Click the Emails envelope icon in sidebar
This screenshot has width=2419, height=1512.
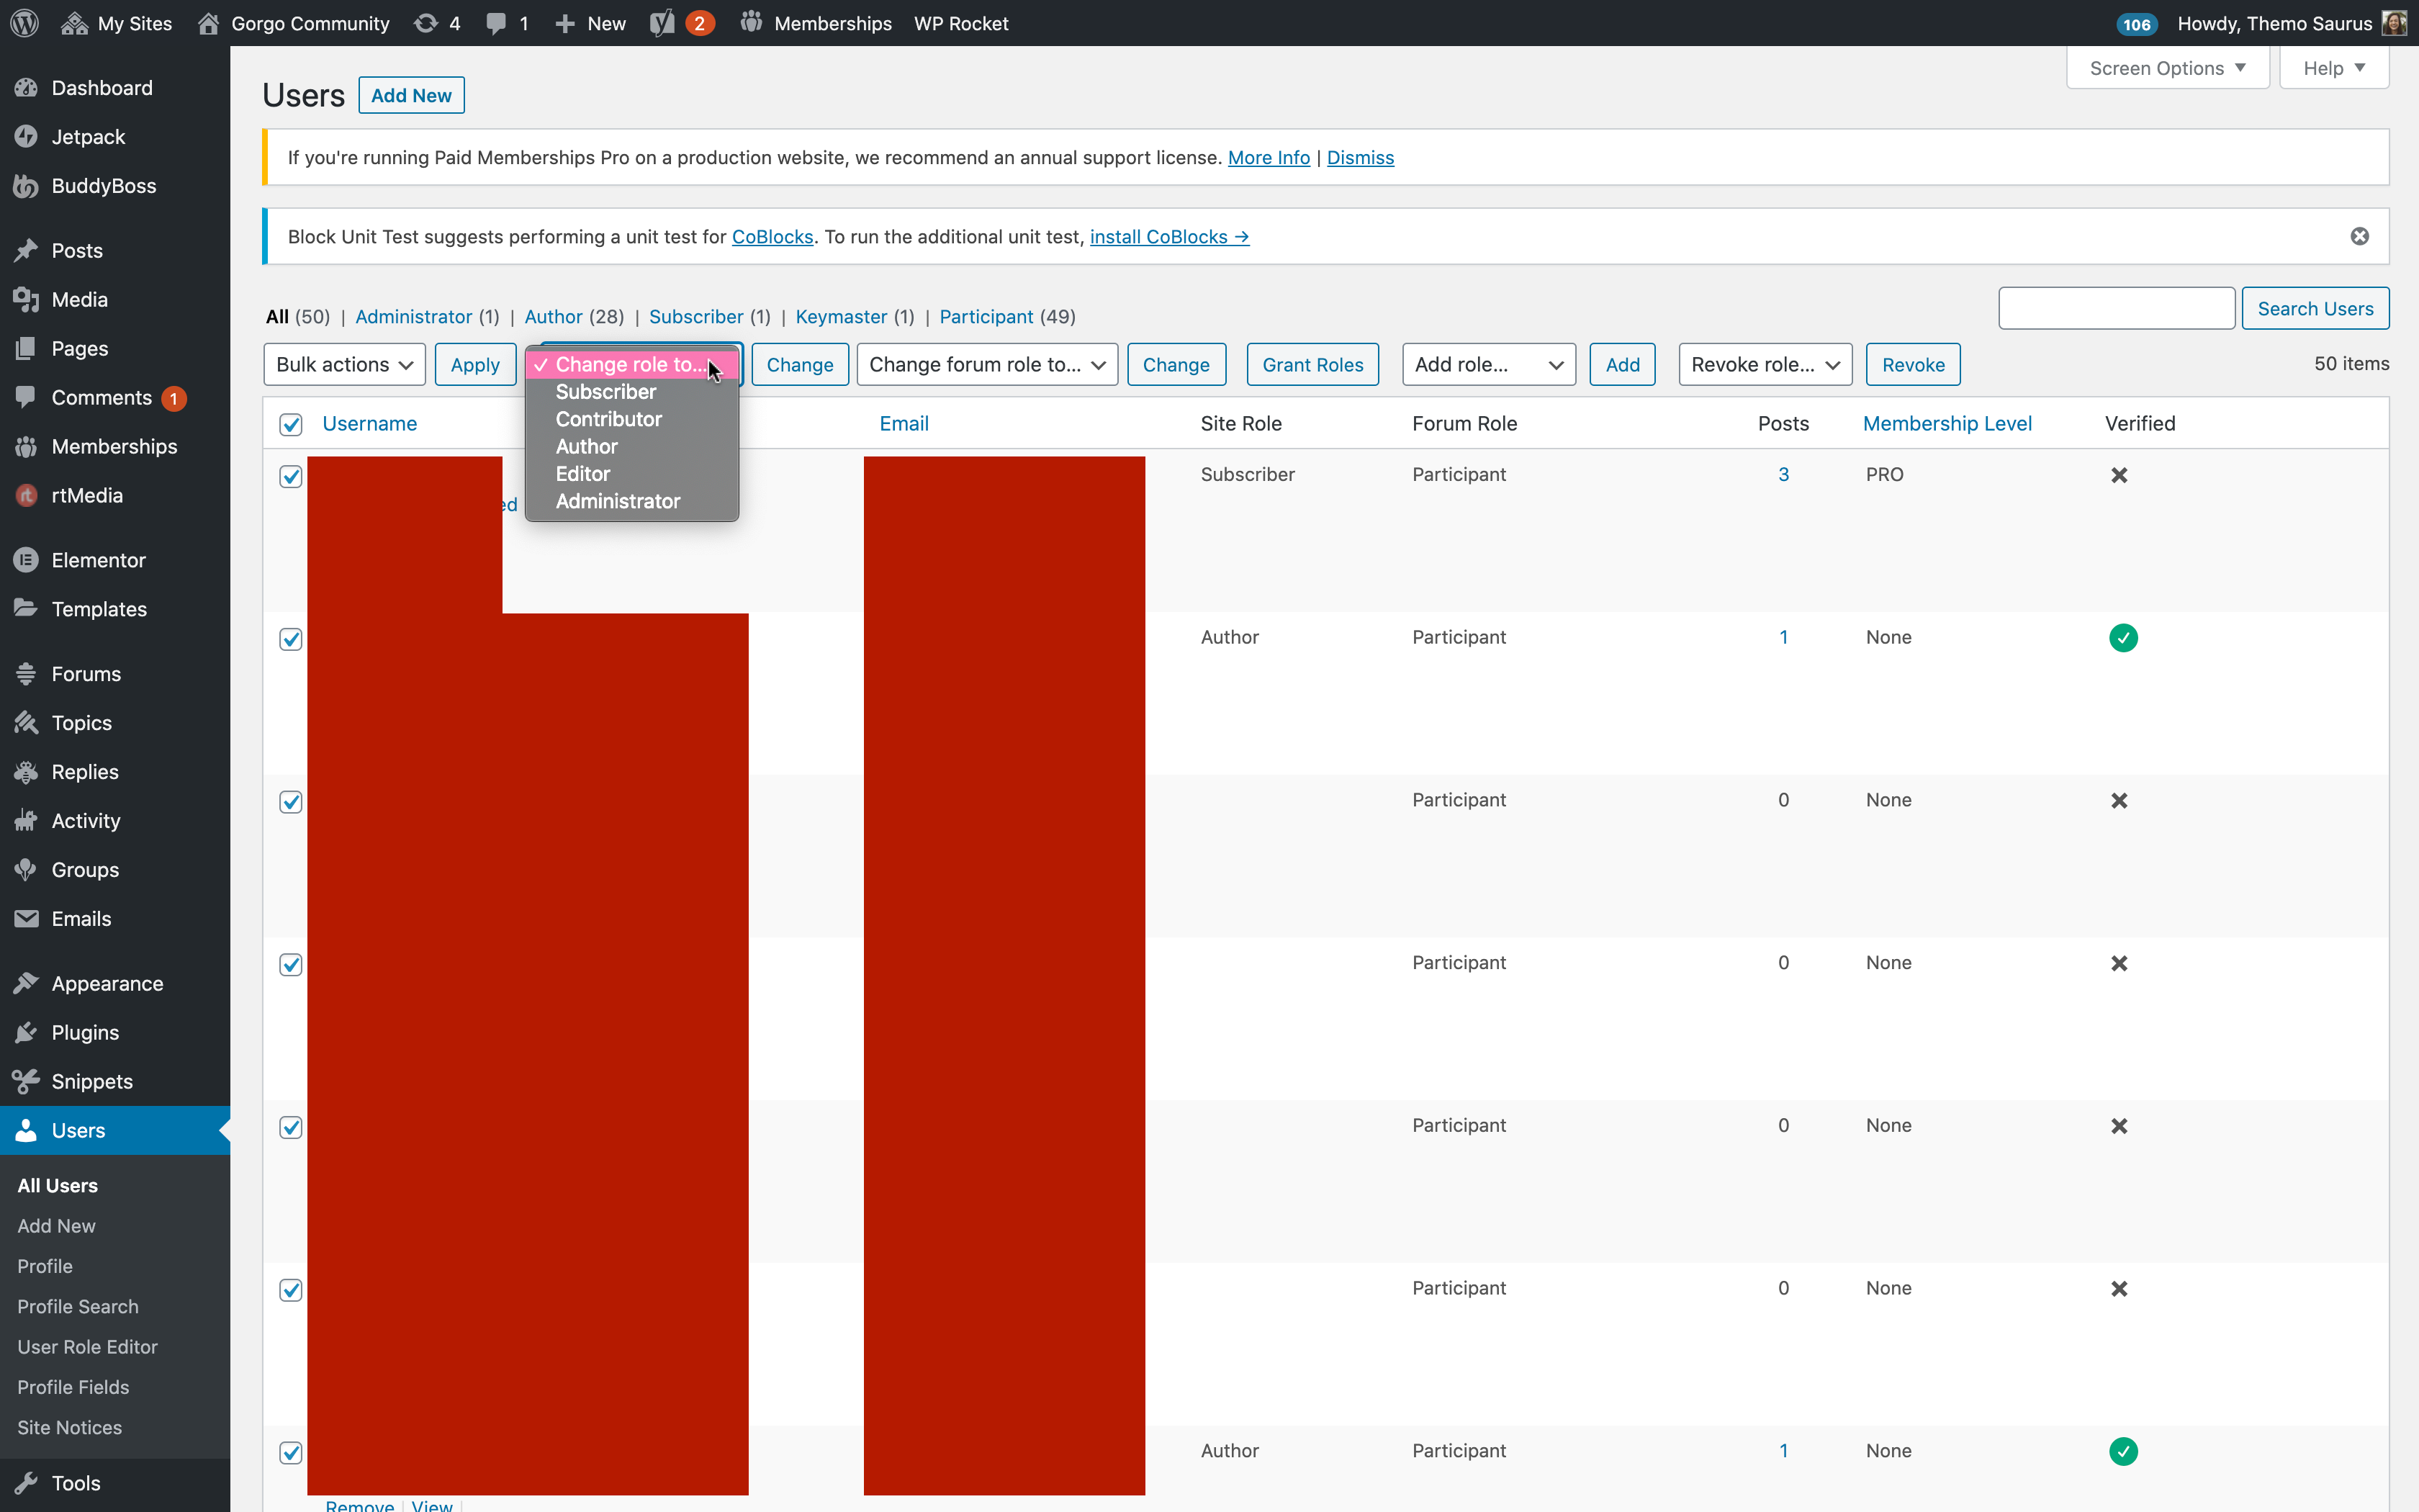pyautogui.click(x=26, y=918)
